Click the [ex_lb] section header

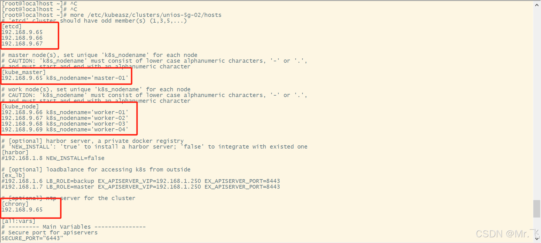click(13, 175)
